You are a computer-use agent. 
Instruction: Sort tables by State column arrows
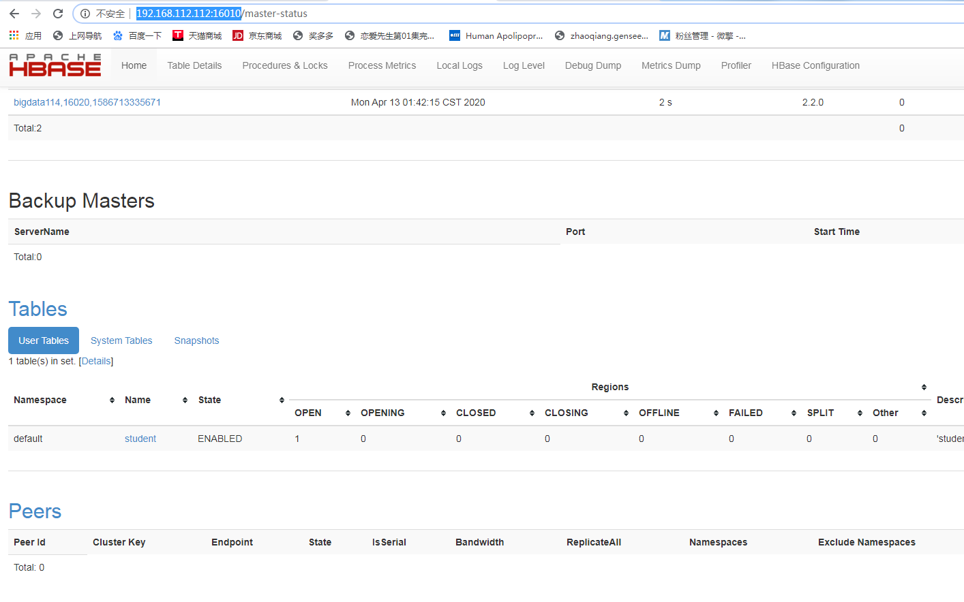pos(282,400)
